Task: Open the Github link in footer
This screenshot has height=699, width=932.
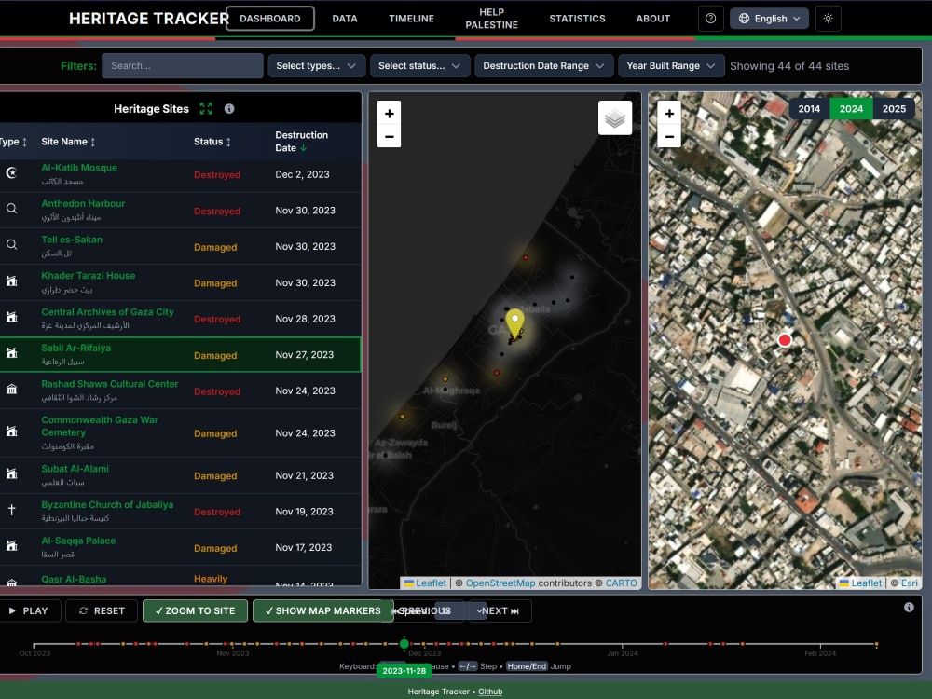Action: (490, 692)
